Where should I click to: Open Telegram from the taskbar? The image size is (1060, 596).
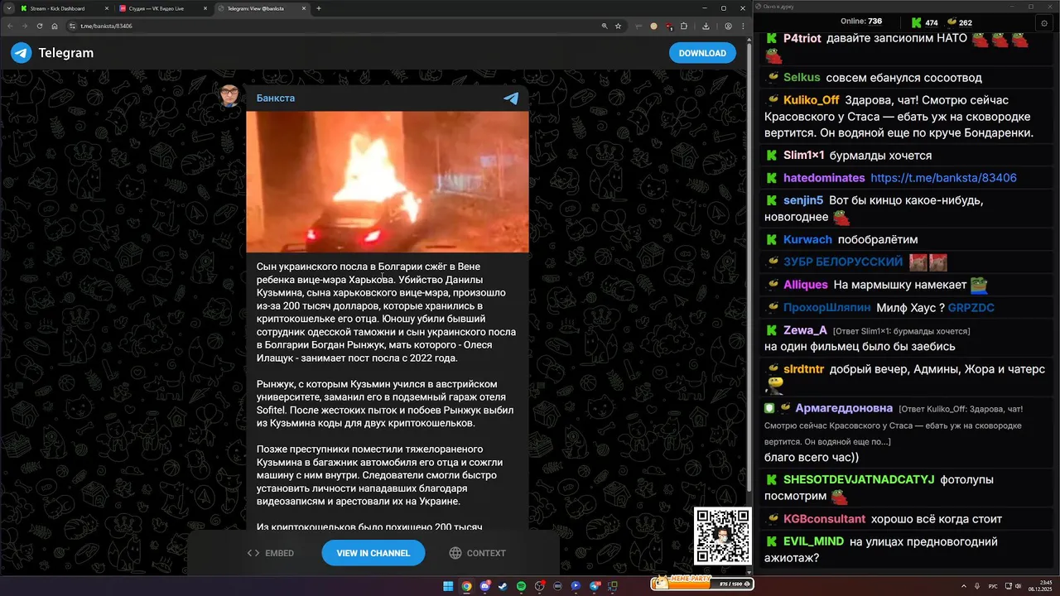pyautogui.click(x=594, y=586)
